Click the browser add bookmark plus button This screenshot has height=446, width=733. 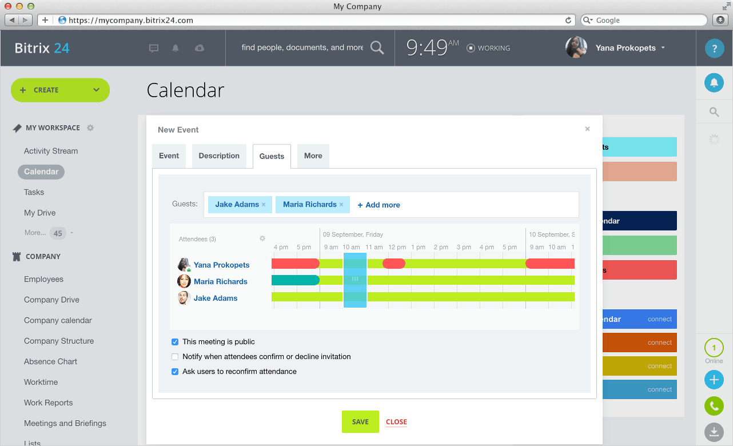[x=45, y=20]
